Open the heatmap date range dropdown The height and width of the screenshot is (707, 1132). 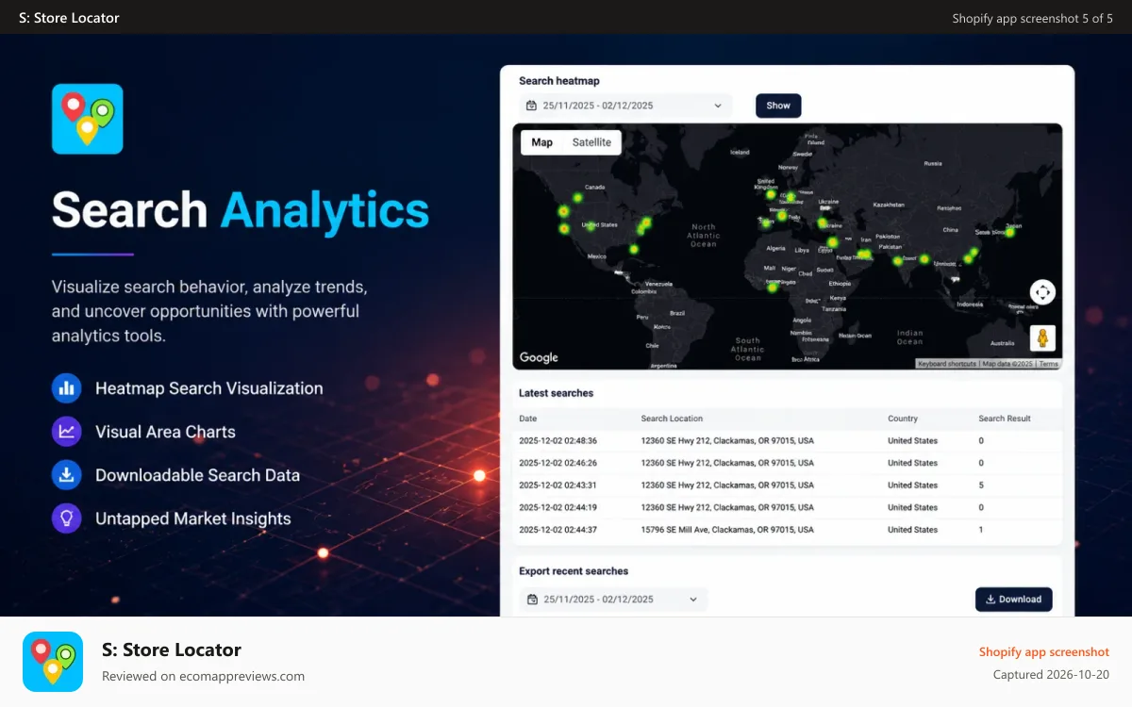click(625, 106)
